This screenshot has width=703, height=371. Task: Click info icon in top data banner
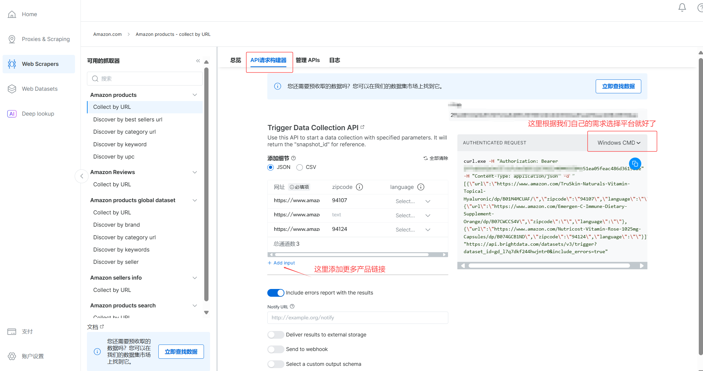[278, 86]
